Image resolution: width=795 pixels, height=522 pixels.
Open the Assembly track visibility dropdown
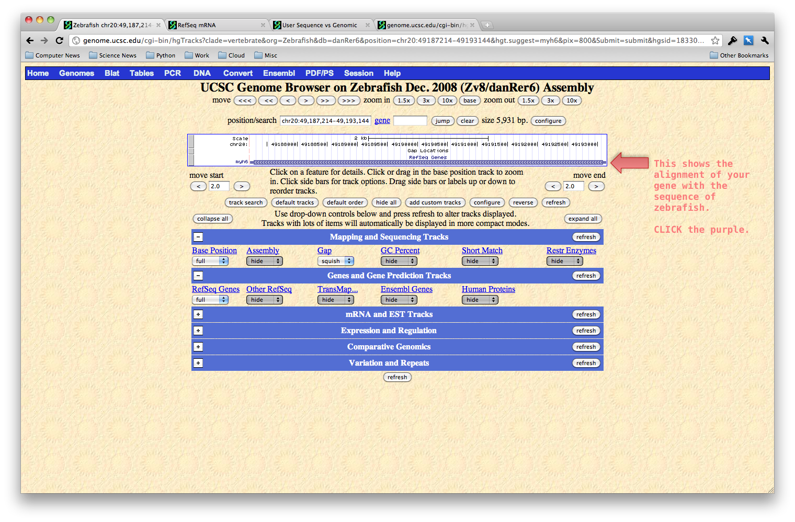pyautogui.click(x=265, y=261)
